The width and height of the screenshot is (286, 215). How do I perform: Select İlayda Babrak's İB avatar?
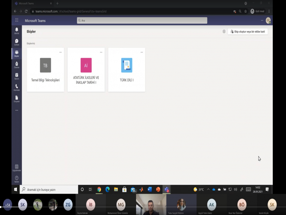point(91,204)
